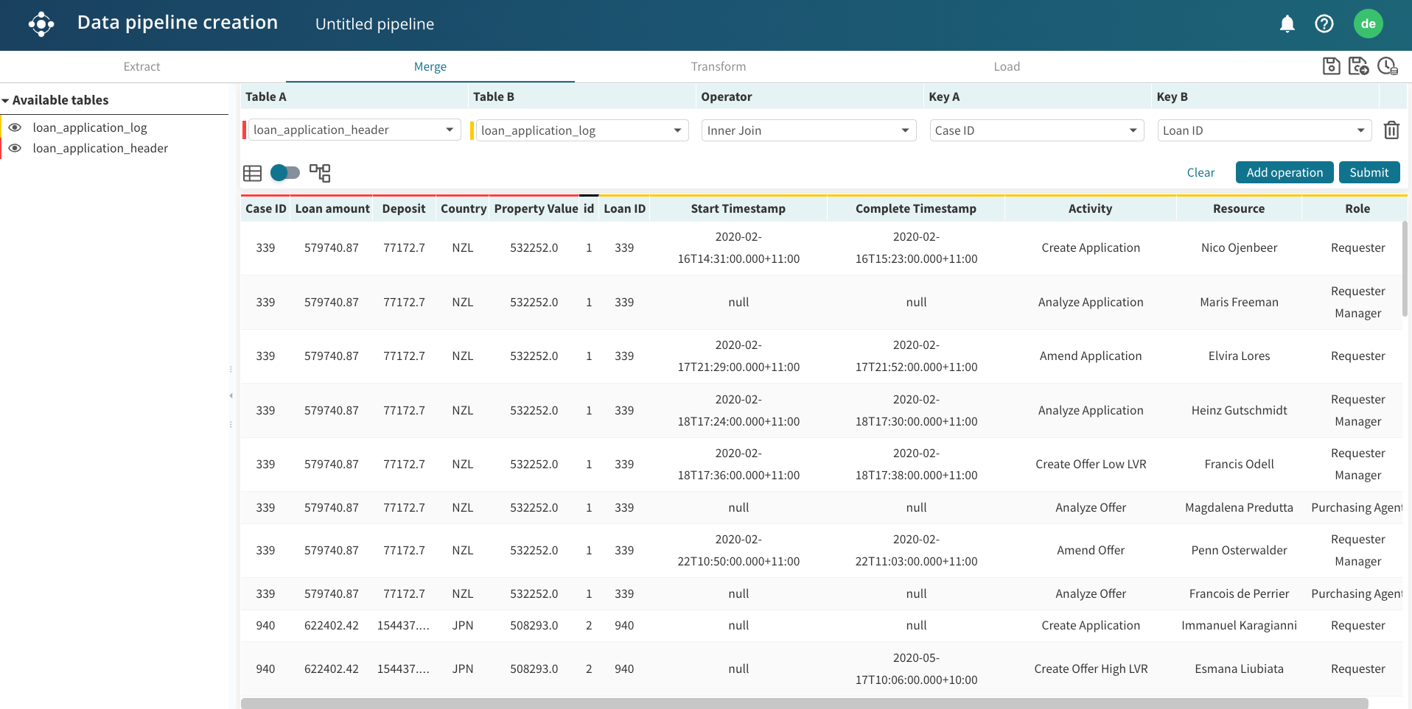Open the schedule pipeline clock icon
Viewport: 1412px width, 709px height.
(x=1387, y=66)
